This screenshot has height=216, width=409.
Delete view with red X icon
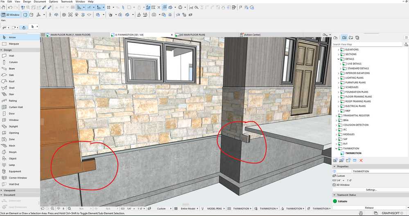(x=361, y=160)
